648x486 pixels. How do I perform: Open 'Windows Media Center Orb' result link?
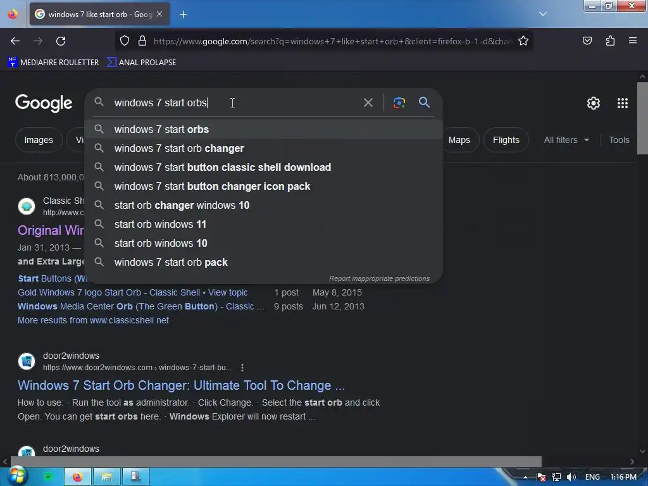point(141,307)
